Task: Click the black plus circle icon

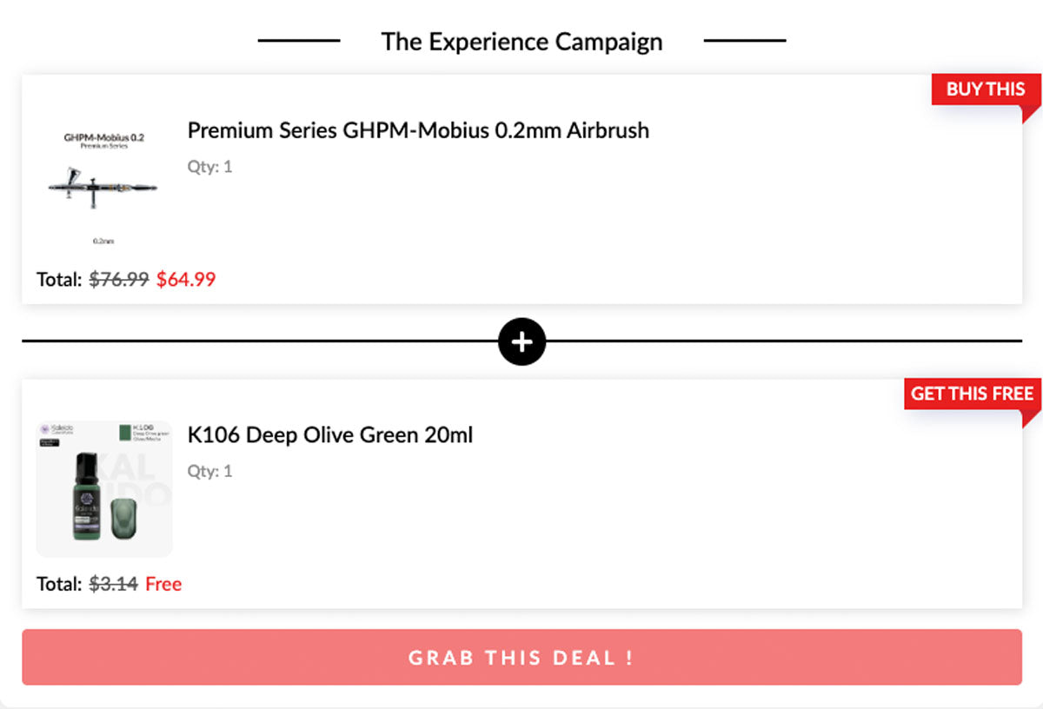Action: click(521, 341)
